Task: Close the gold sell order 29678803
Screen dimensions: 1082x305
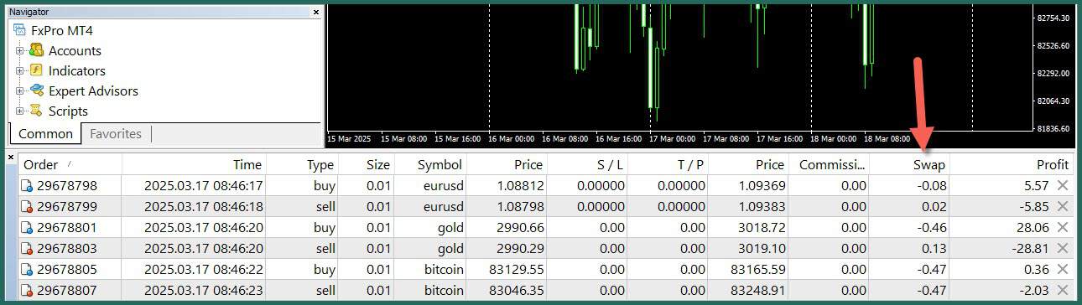Action: pyautogui.click(x=1063, y=248)
